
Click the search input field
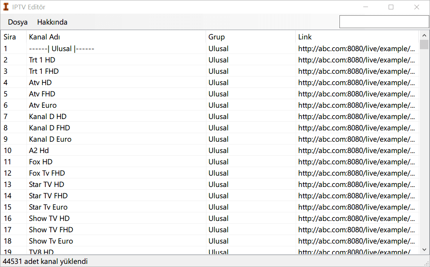[x=384, y=22]
